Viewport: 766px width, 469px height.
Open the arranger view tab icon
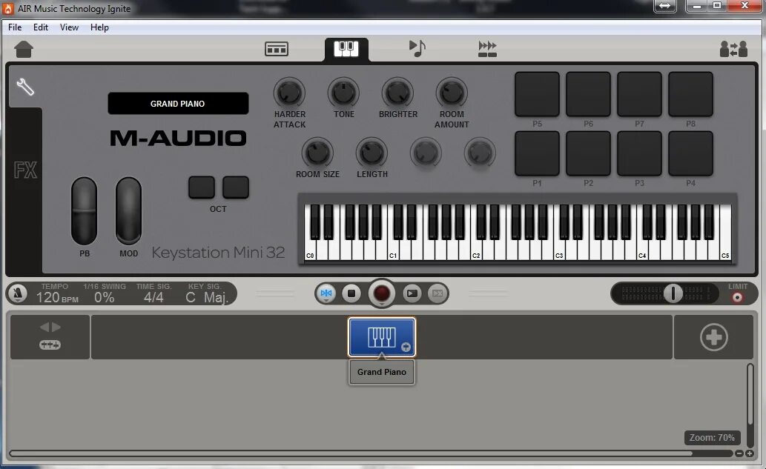coord(277,49)
